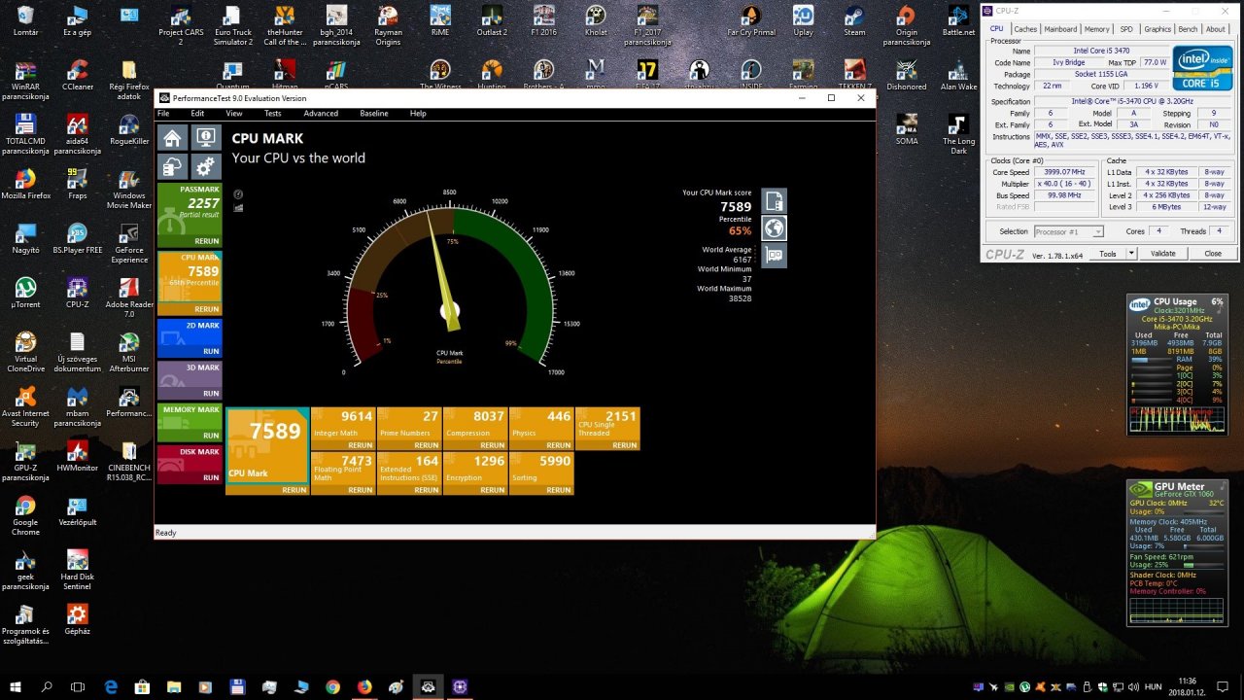Click the Close button in CPU-Z
Image resolution: width=1244 pixels, height=700 pixels.
1213,253
